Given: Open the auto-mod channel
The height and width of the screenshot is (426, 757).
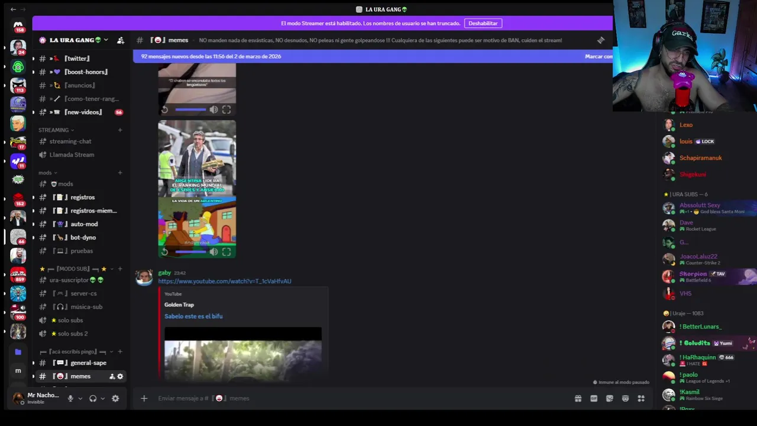Looking at the screenshot, I should pyautogui.click(x=80, y=224).
